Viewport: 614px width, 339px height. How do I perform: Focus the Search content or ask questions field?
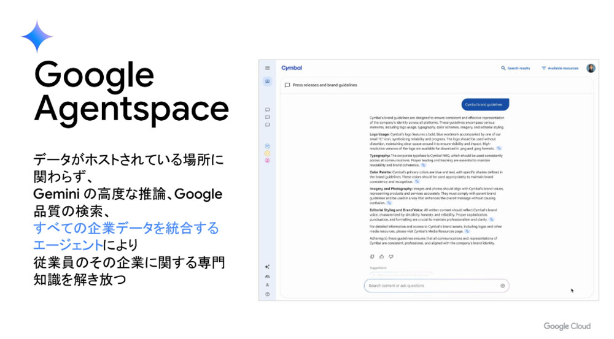coord(437,286)
